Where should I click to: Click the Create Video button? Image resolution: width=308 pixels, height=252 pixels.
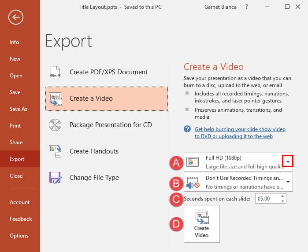pos(201,224)
